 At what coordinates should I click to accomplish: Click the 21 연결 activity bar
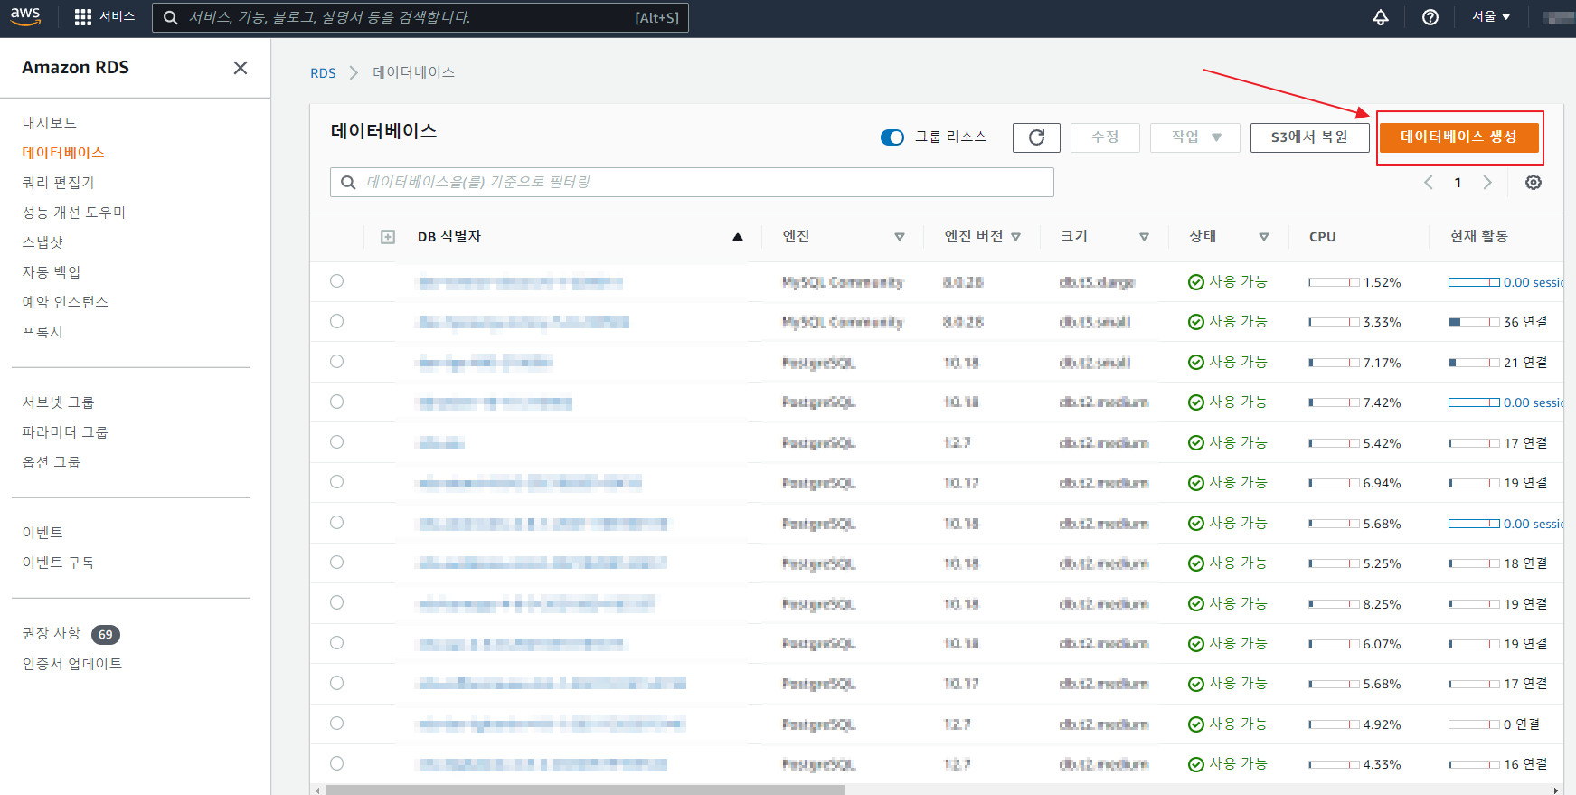click(x=1474, y=363)
